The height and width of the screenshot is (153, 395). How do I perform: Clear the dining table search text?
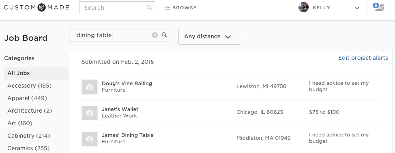(155, 35)
